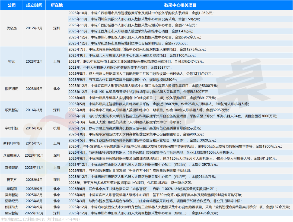Click the 湖北人形机器人 3100余万元 project row

[x=180, y=55]
